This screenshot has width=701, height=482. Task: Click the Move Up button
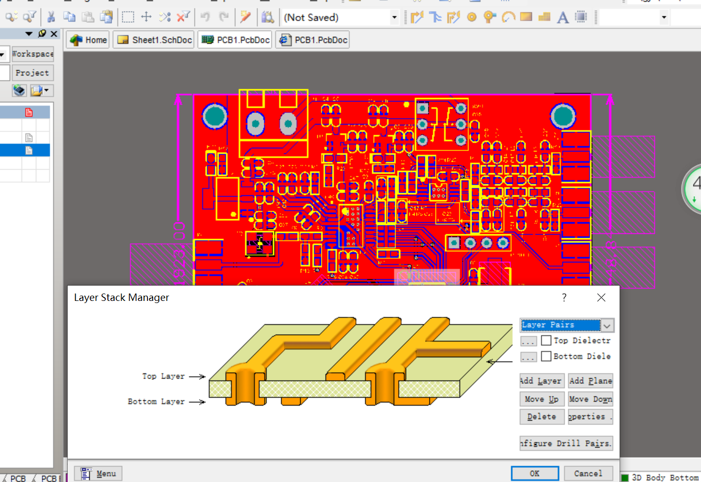(542, 399)
